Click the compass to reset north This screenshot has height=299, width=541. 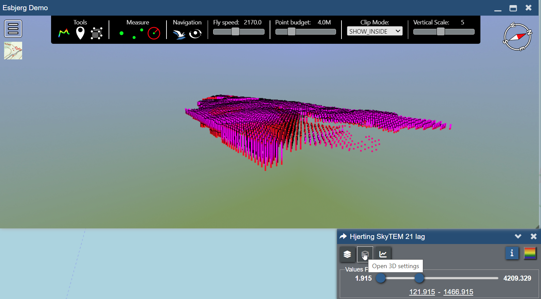tap(518, 37)
